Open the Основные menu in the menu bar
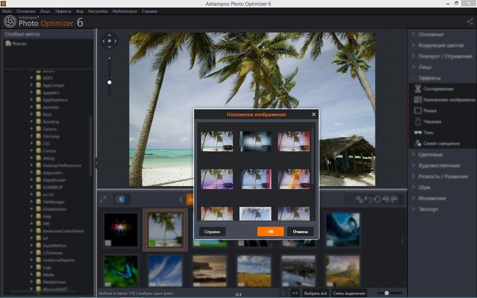The height and width of the screenshot is (298, 477). pos(26,11)
